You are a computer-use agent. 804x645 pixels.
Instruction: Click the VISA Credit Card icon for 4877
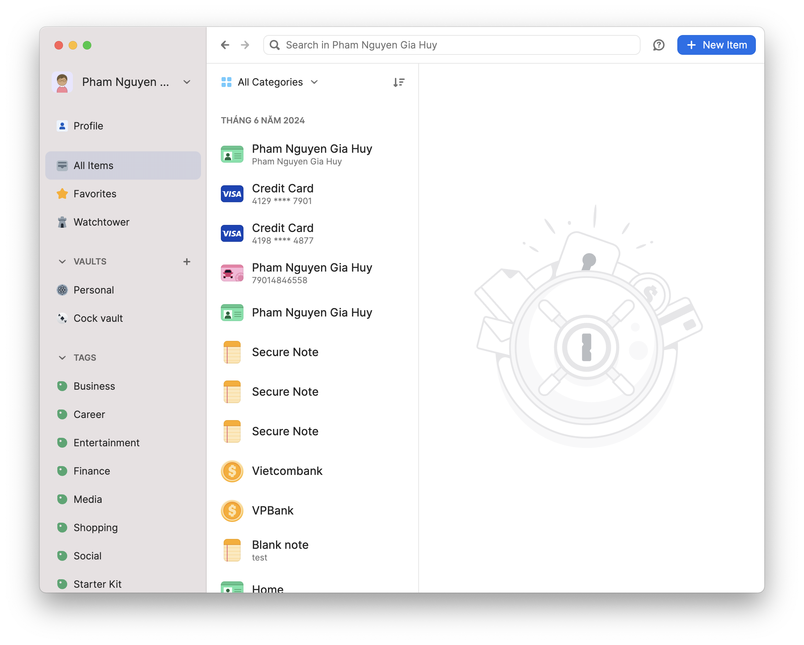click(232, 232)
